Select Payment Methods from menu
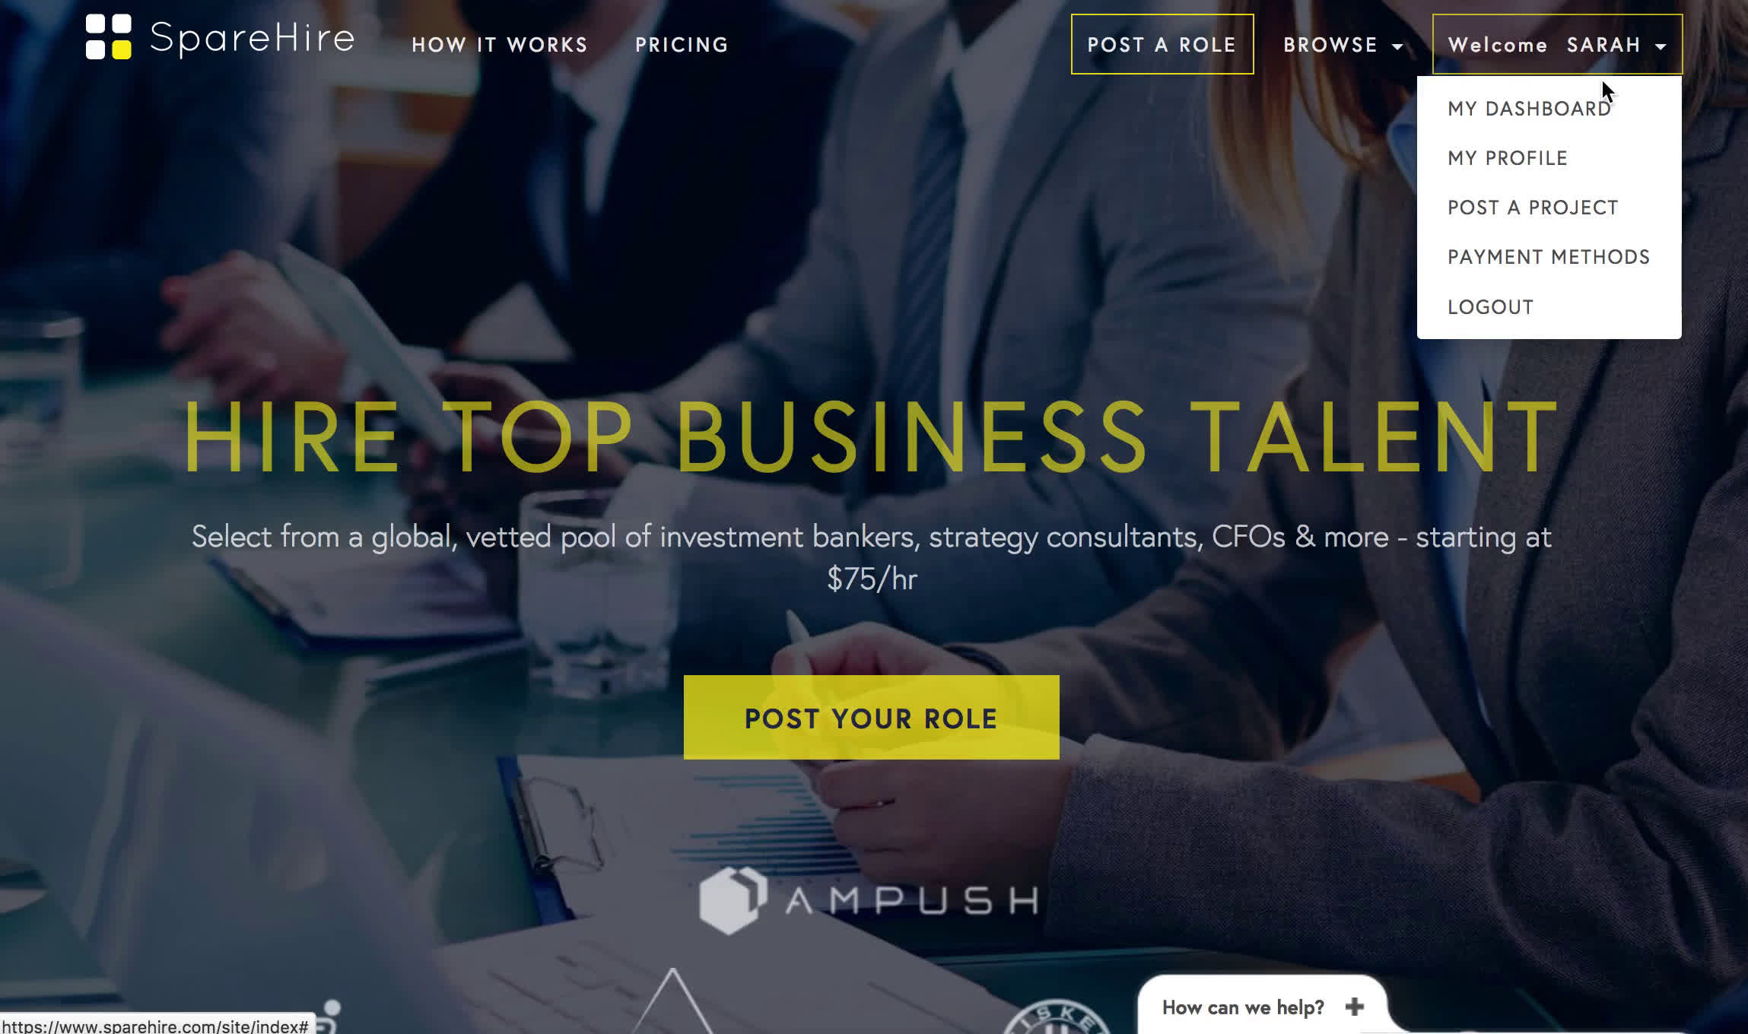1748x1034 pixels. coord(1549,256)
